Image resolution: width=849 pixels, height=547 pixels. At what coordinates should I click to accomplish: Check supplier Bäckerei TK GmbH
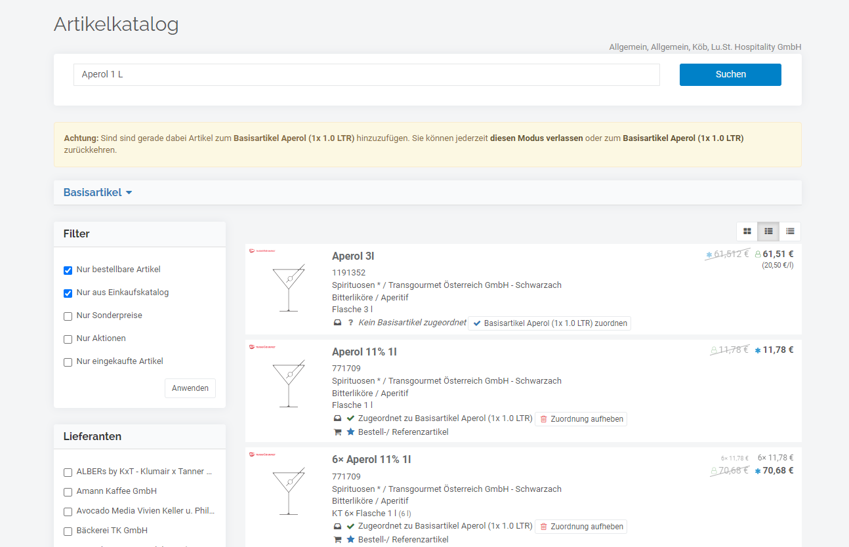click(x=68, y=531)
